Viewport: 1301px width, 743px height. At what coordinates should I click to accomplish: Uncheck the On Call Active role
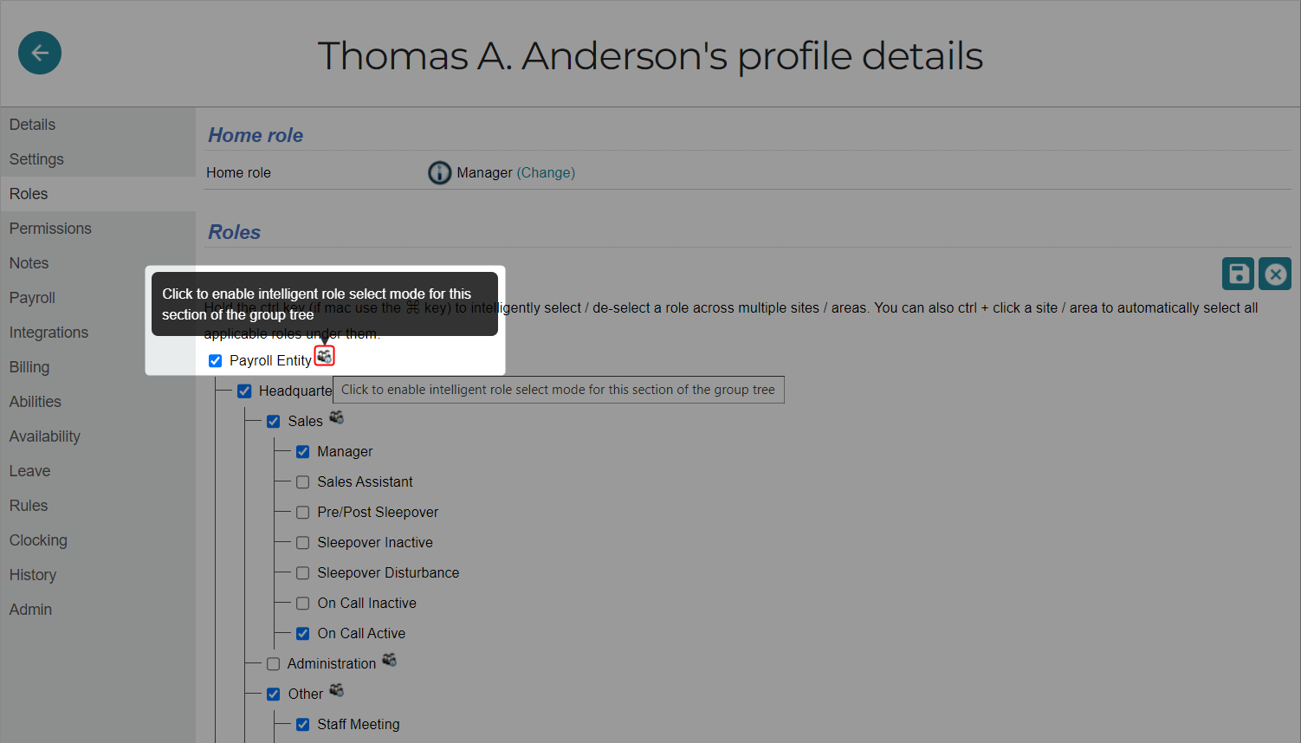click(x=302, y=633)
